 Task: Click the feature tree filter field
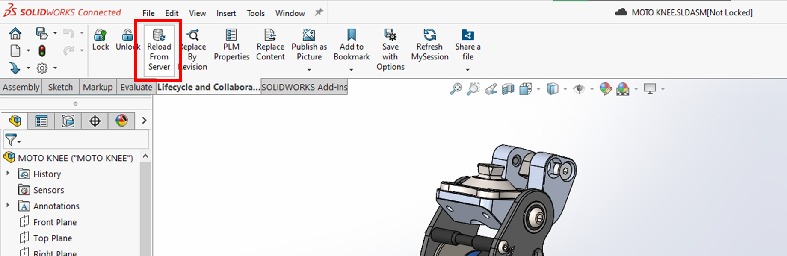point(81,140)
